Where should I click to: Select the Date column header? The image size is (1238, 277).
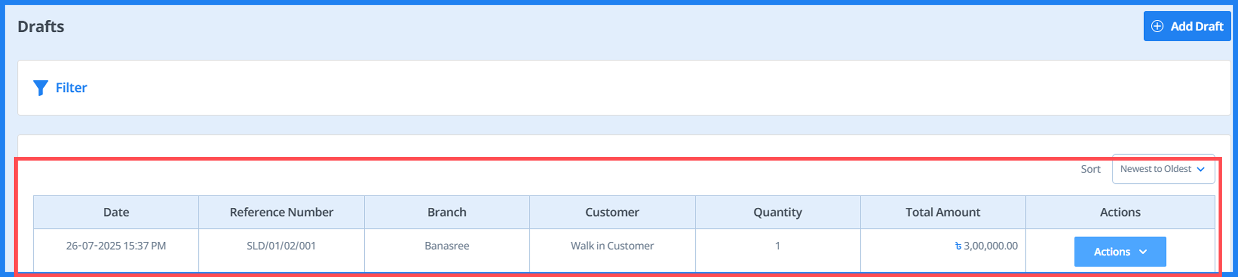click(115, 212)
